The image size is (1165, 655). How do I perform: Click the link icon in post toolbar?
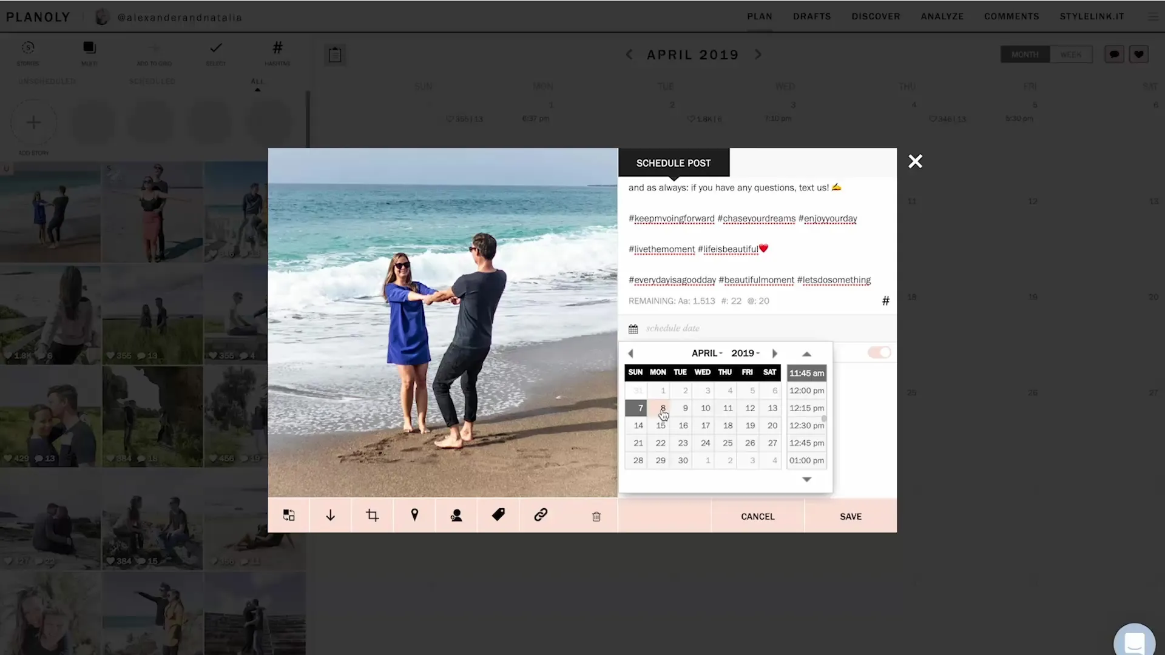(x=541, y=515)
